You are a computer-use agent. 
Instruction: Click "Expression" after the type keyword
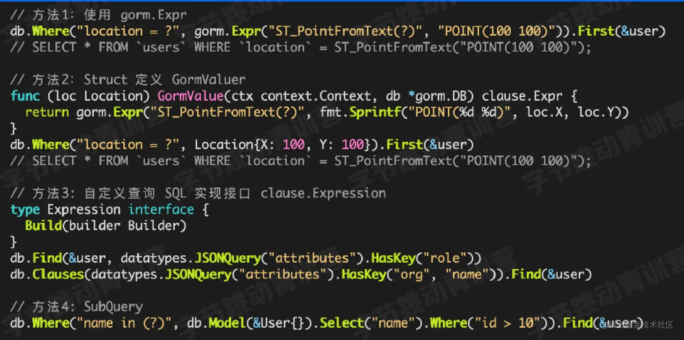[x=84, y=210]
